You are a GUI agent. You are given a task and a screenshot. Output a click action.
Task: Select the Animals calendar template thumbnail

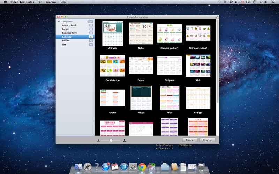coord(112,33)
